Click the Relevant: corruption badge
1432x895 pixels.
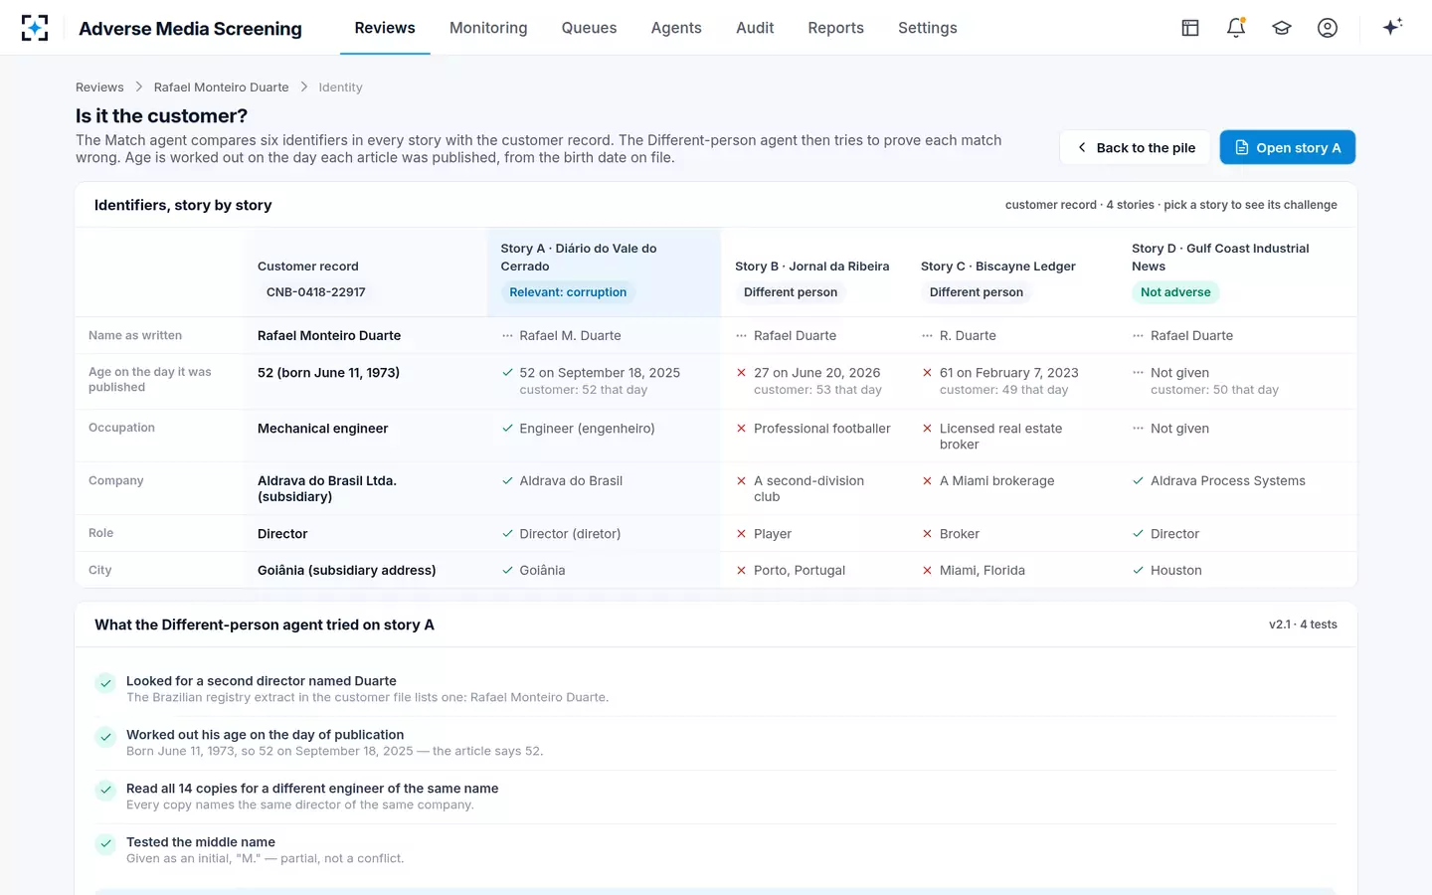click(x=568, y=292)
